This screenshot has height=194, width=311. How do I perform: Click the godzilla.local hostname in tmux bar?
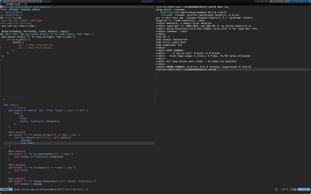300,1
